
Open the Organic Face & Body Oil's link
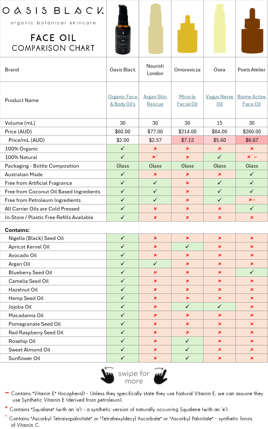point(123,100)
